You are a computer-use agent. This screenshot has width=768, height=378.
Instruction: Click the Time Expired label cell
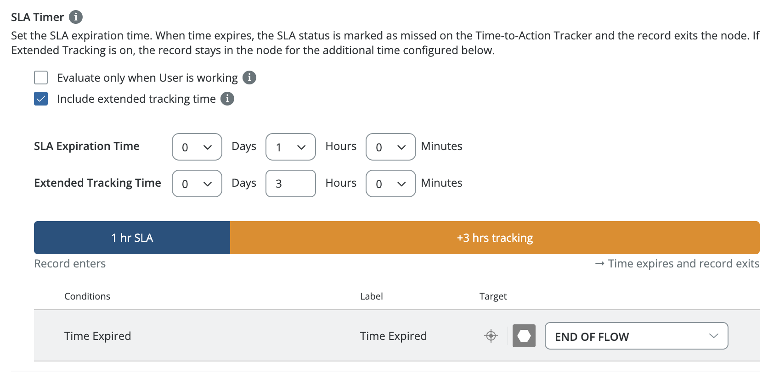394,336
